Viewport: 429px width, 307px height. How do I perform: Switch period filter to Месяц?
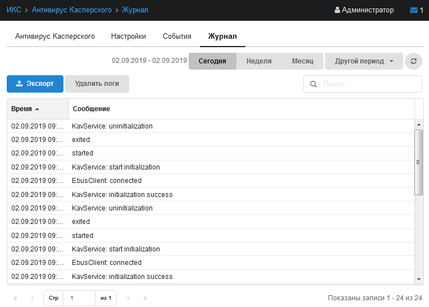pos(303,61)
